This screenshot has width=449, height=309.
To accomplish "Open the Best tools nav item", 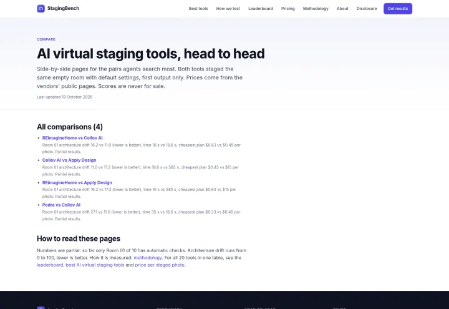I will pyautogui.click(x=198, y=9).
